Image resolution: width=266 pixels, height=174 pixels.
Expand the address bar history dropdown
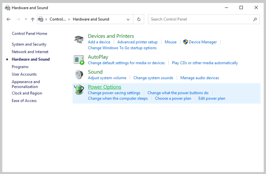pyautogui.click(x=128, y=19)
